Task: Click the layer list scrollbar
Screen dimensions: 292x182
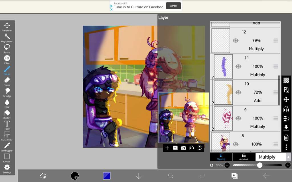Action: point(279,90)
